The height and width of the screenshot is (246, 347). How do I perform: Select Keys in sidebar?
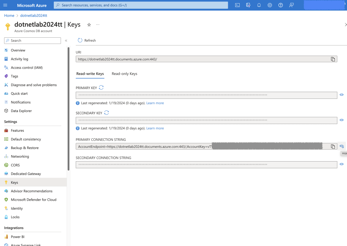point(33,182)
